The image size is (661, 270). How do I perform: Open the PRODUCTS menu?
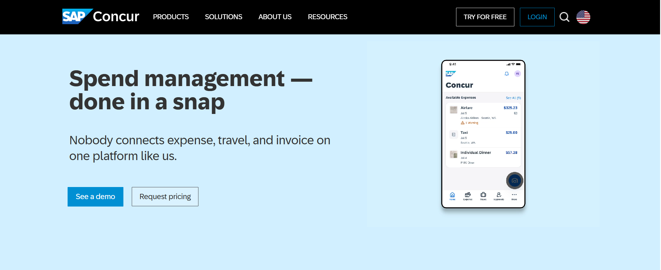pyautogui.click(x=171, y=17)
